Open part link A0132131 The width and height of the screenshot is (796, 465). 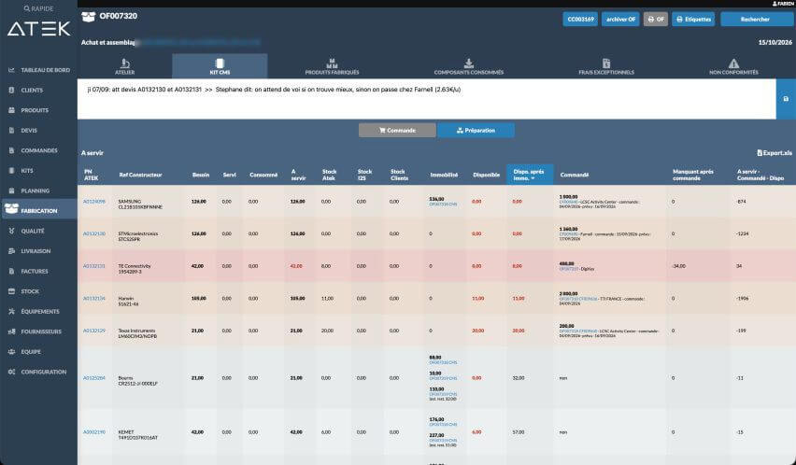pos(94,266)
